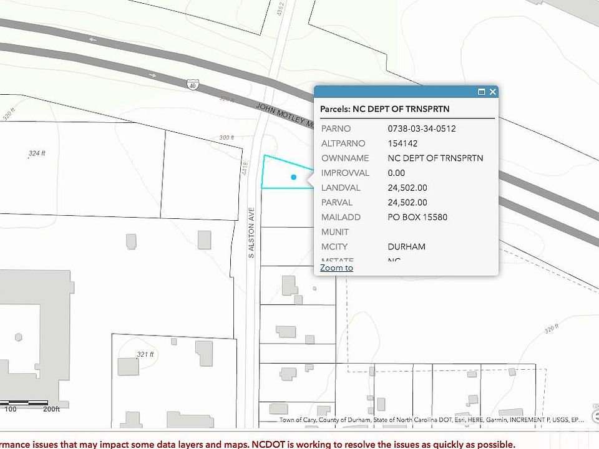Close the parcel info popup
The height and width of the screenshot is (449, 599).
tap(492, 92)
